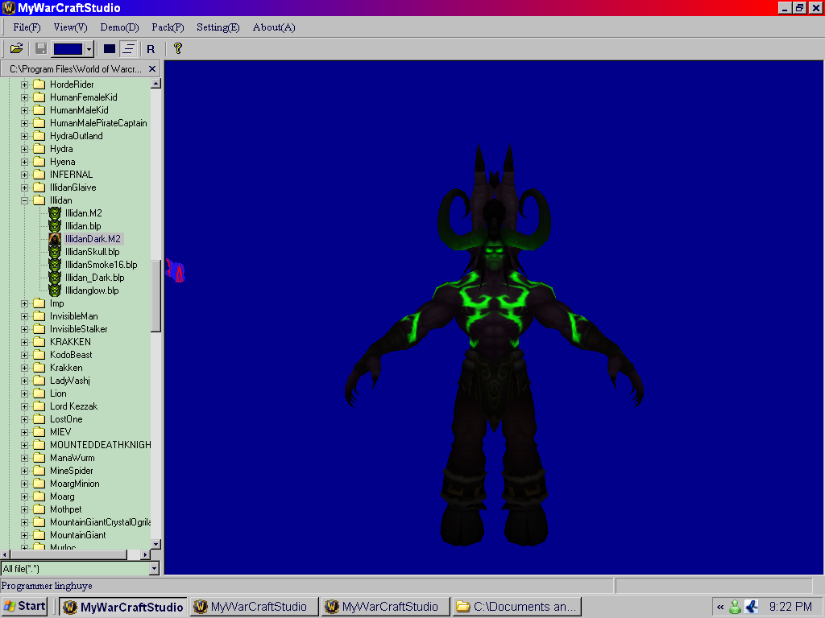825x618 pixels.
Task: Click the tree scrollbar up arrow
Action: [x=155, y=84]
